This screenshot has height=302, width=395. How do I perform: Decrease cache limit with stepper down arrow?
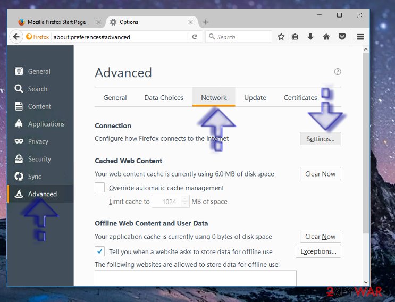(185, 204)
